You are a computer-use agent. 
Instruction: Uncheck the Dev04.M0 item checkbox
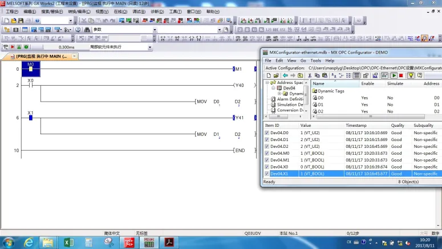pos(267,153)
